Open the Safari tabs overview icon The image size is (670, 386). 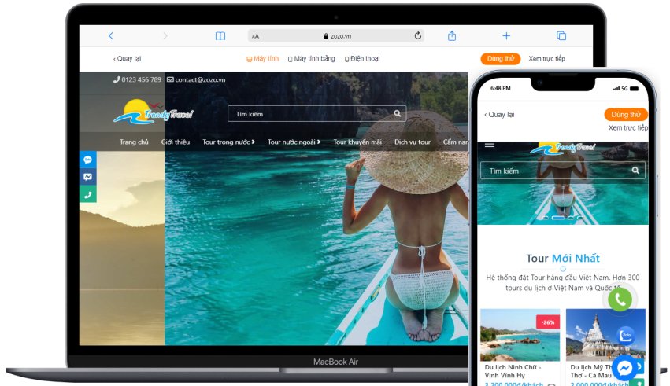tap(561, 36)
